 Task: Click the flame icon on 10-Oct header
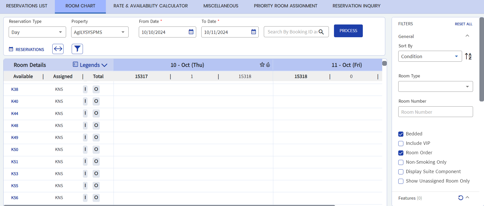pyautogui.click(x=268, y=65)
